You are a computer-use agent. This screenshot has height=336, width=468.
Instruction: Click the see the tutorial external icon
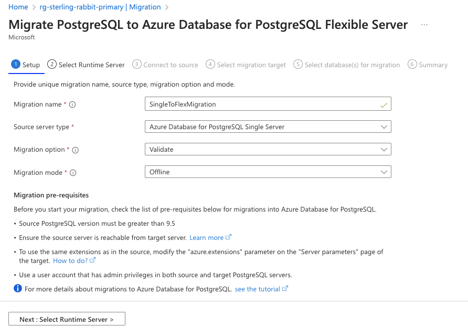pyautogui.click(x=285, y=289)
